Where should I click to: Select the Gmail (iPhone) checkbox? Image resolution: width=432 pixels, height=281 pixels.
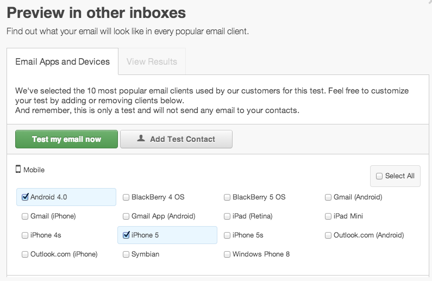pyautogui.click(x=25, y=216)
